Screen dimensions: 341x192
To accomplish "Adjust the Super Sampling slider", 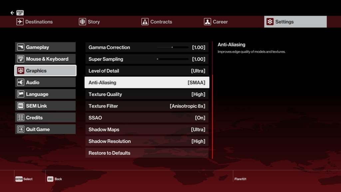I will [173, 59].
